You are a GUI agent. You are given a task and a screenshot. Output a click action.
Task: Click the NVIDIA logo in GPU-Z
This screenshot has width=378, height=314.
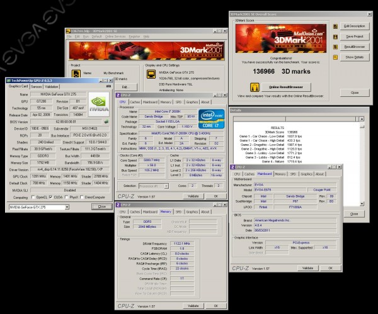pyautogui.click(x=99, y=104)
